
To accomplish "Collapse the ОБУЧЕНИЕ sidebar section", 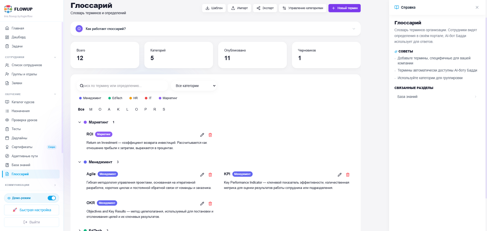I will [x=55, y=94].
